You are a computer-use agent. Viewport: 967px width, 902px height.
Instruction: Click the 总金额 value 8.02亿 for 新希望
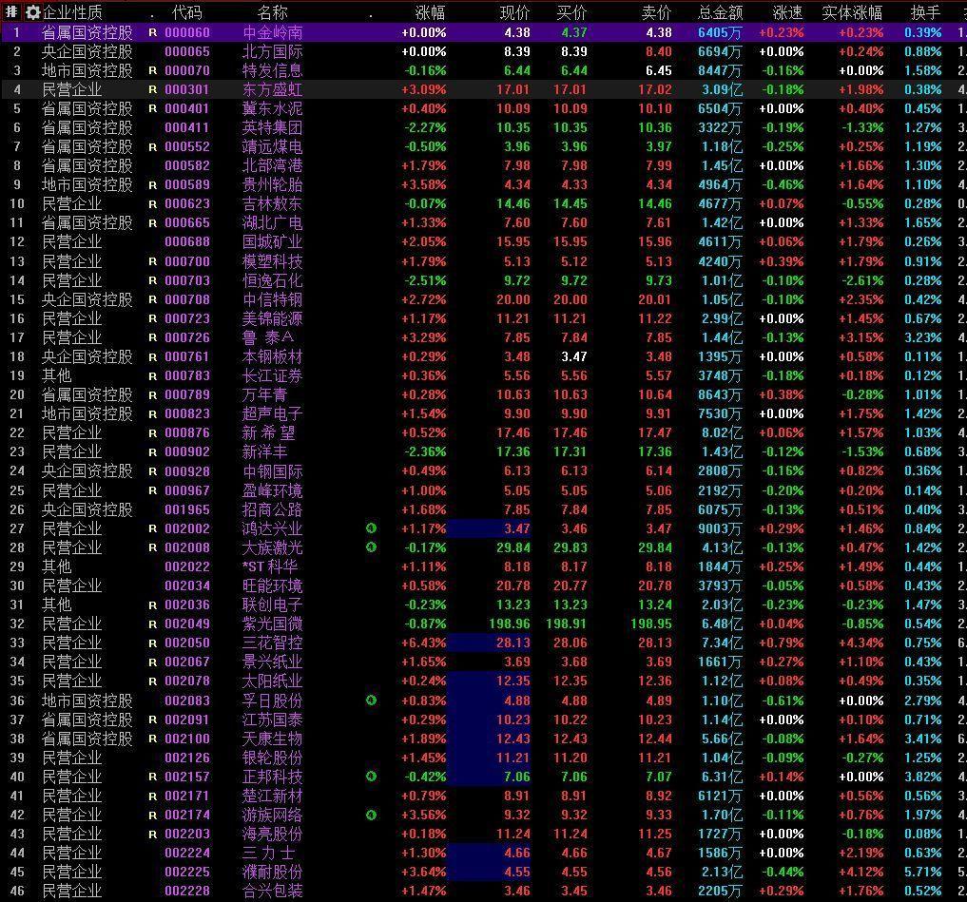723,433
